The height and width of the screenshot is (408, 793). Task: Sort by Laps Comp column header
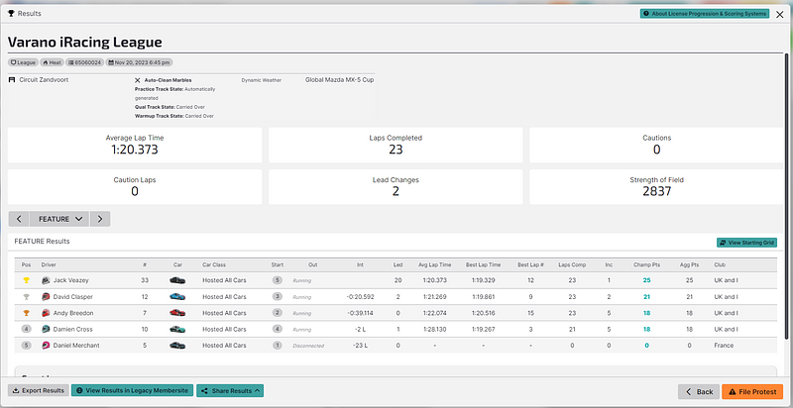pyautogui.click(x=572, y=264)
